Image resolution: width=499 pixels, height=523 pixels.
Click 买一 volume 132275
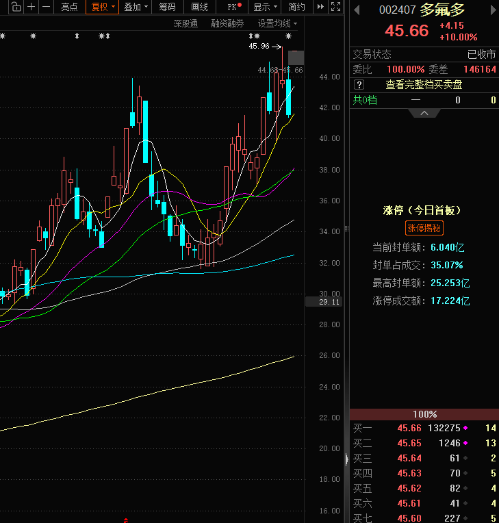pos(444,428)
